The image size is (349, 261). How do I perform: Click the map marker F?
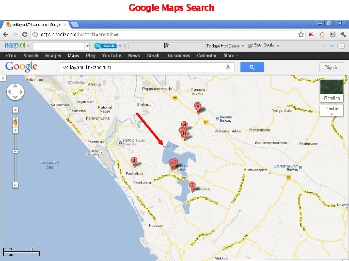198,108
